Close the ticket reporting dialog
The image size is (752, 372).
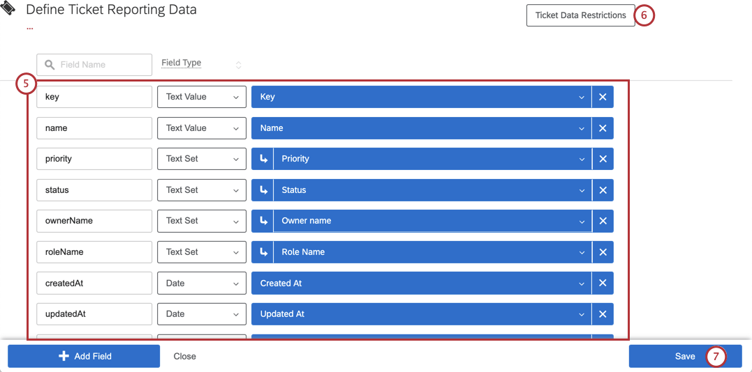click(185, 356)
